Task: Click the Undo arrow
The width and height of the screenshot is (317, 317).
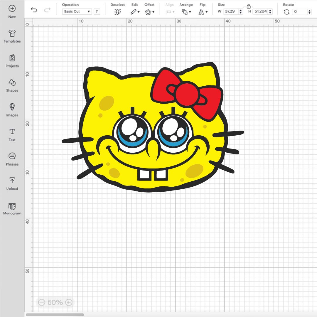Action: (x=34, y=10)
